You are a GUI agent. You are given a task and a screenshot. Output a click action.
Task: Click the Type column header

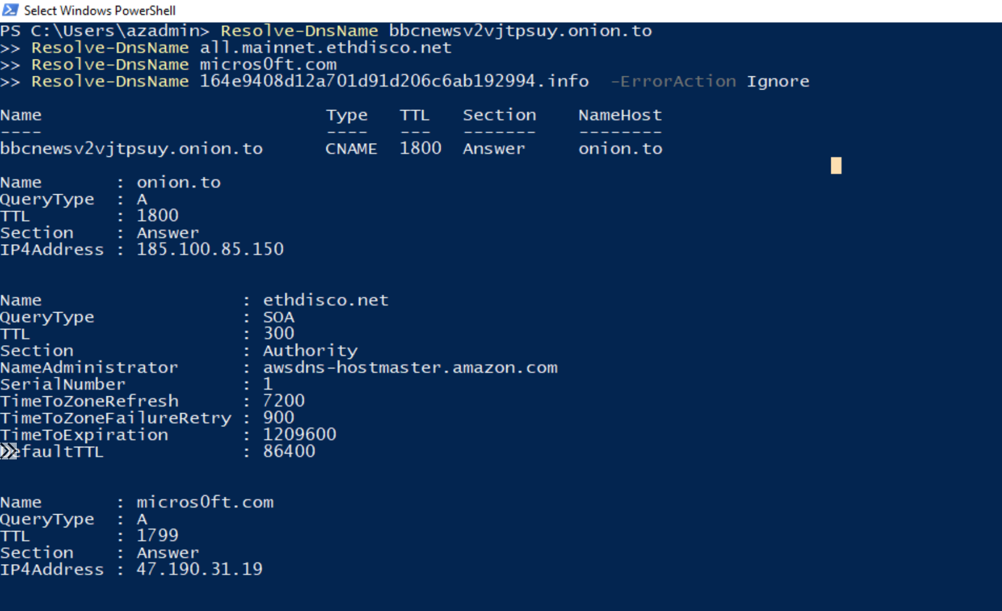[346, 115]
